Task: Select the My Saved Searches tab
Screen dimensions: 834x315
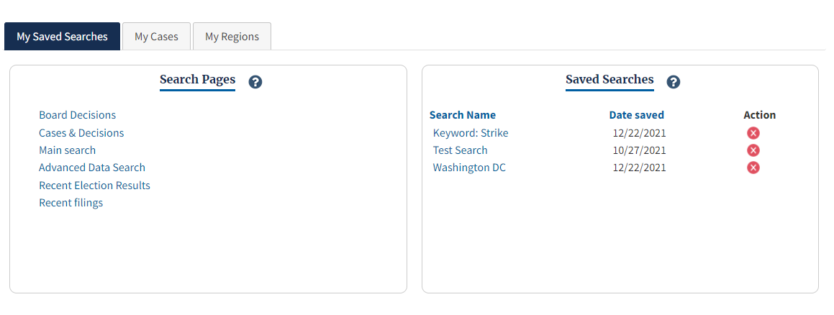Action: click(x=62, y=37)
